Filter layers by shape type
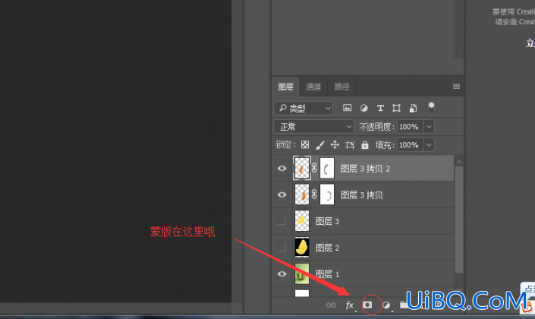 point(396,109)
